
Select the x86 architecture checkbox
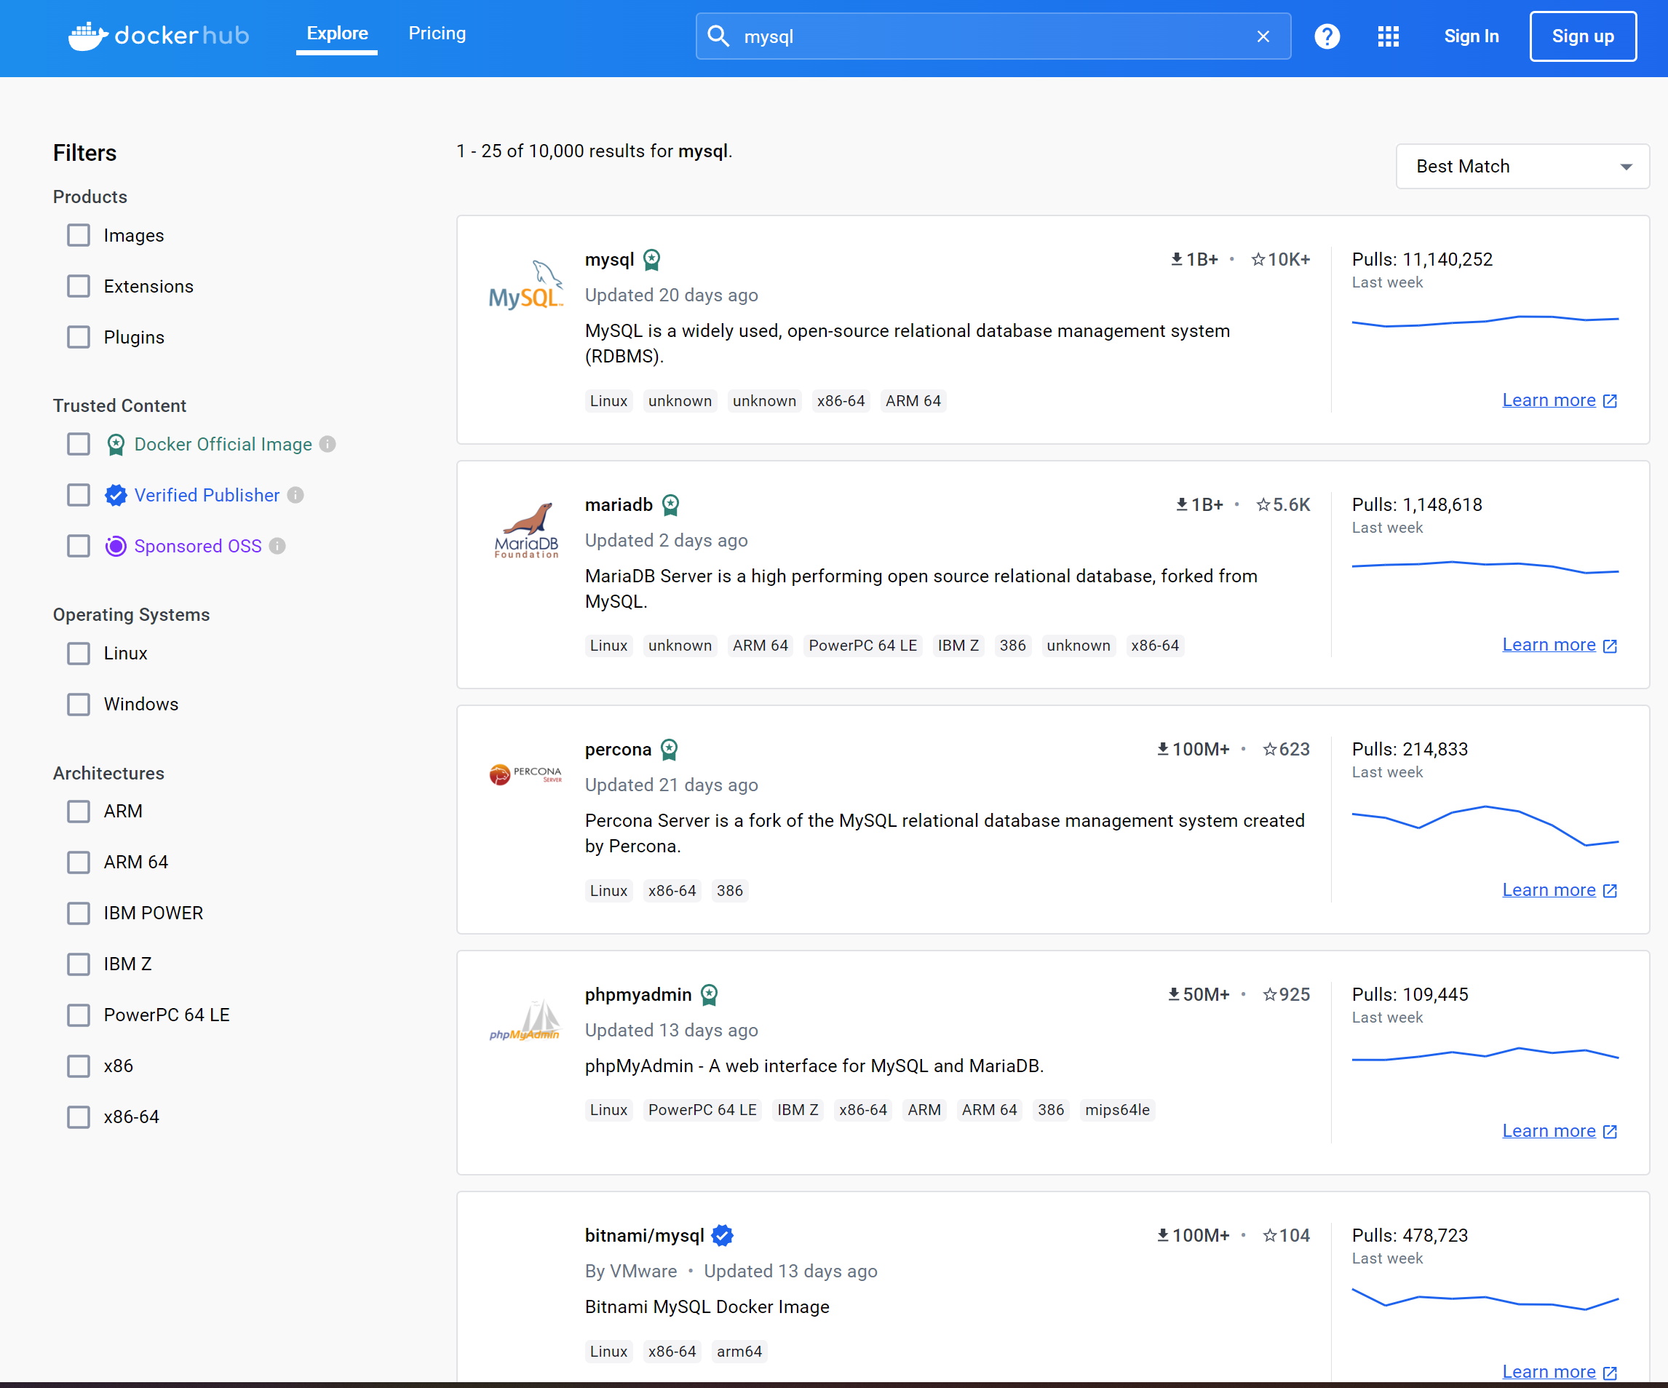pyautogui.click(x=79, y=1066)
